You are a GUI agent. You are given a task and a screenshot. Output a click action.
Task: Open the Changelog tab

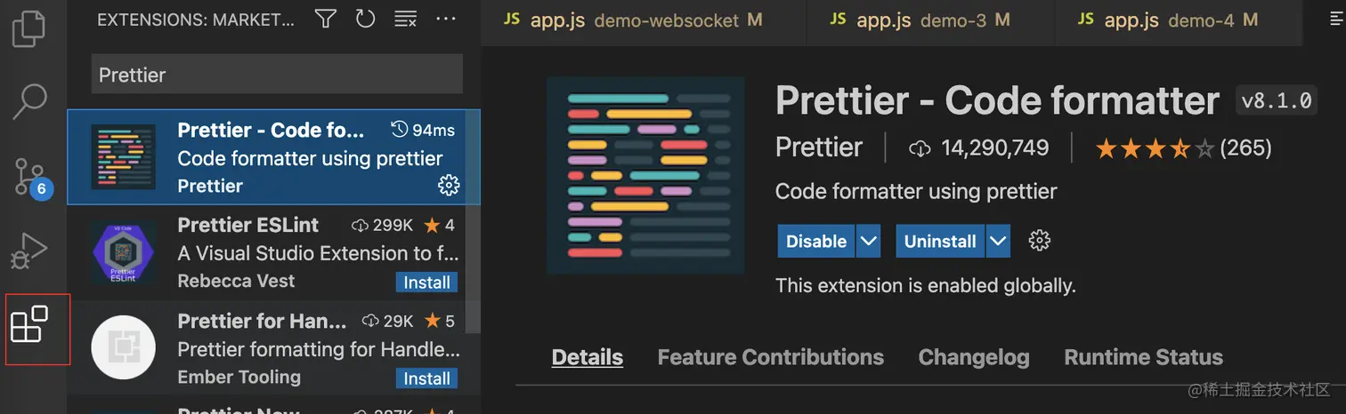coord(974,357)
